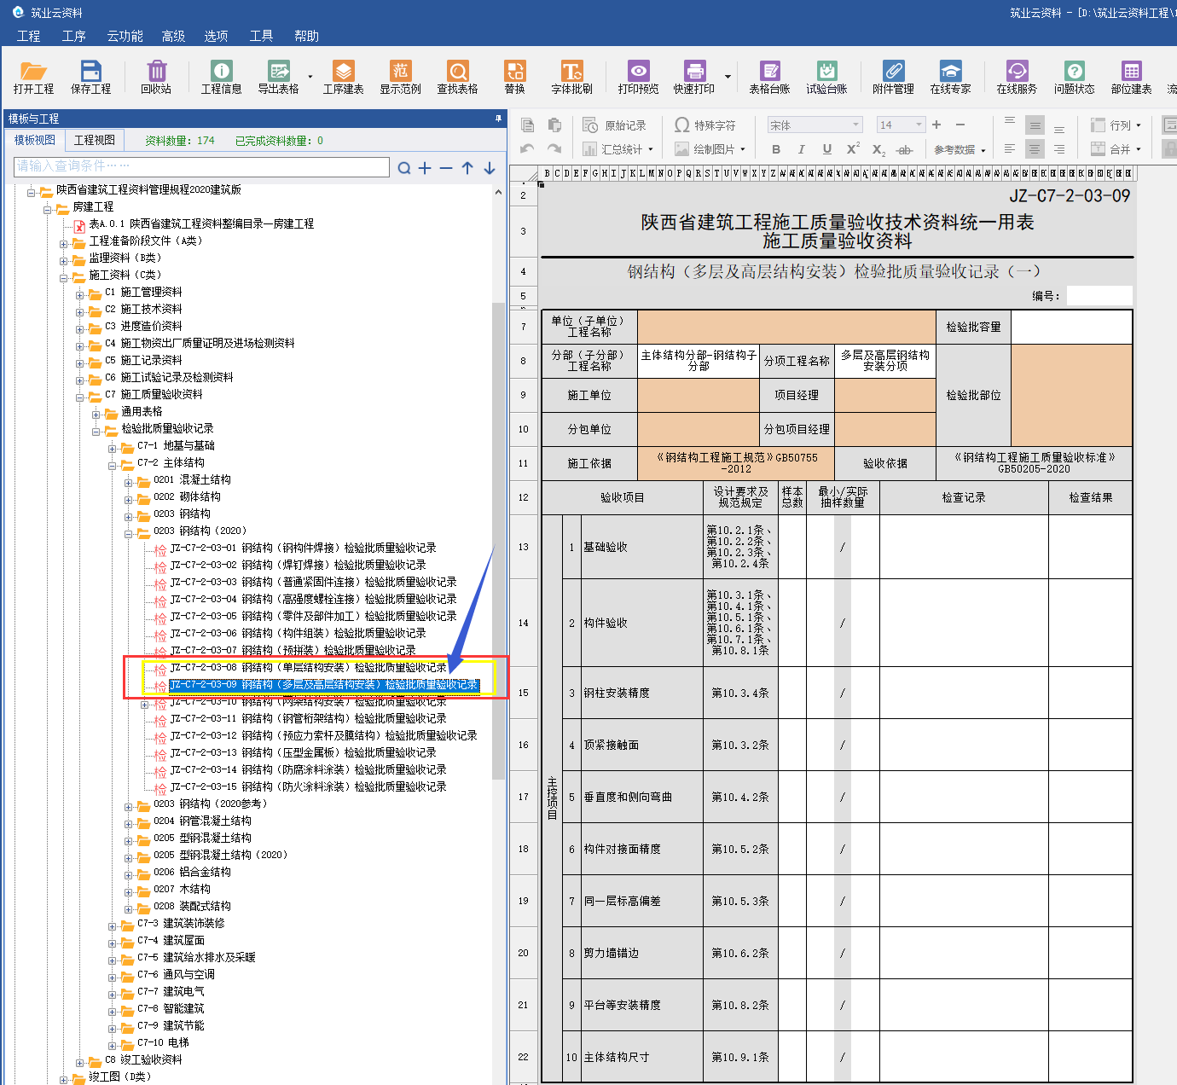
Task: Click the minus collapse-all icon in tree panel
Action: click(x=446, y=168)
